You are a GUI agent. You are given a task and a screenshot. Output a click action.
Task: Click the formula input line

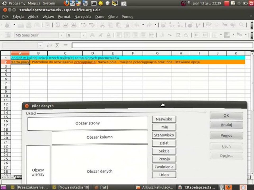click(162, 45)
